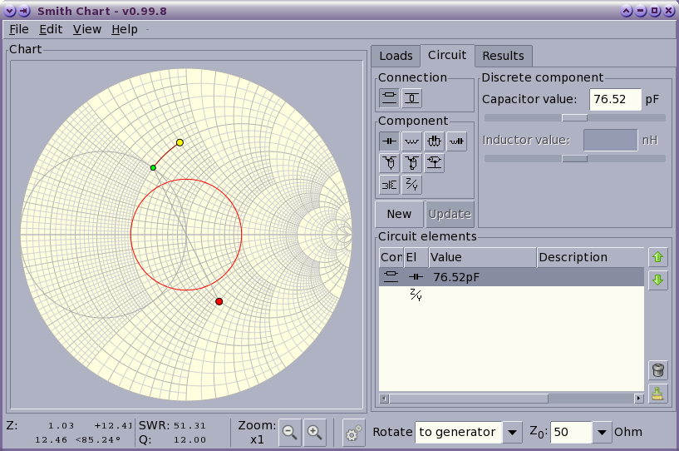Click the capacitor value input field
Viewport: 679px width, 451px height.
pyautogui.click(x=615, y=99)
